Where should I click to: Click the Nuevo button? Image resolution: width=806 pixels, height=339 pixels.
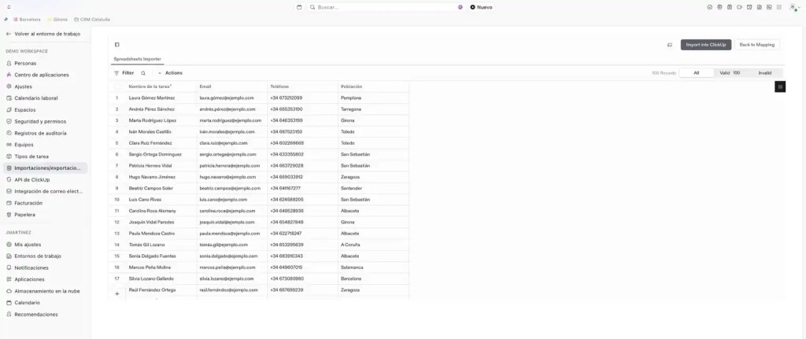pyautogui.click(x=481, y=7)
